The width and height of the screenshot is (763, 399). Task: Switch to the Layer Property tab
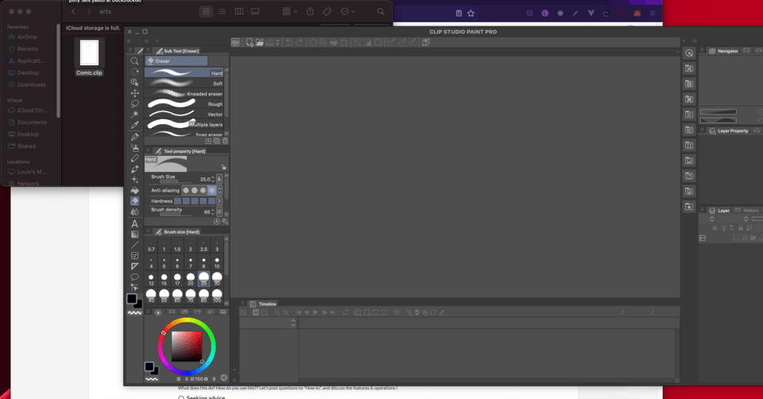731,130
